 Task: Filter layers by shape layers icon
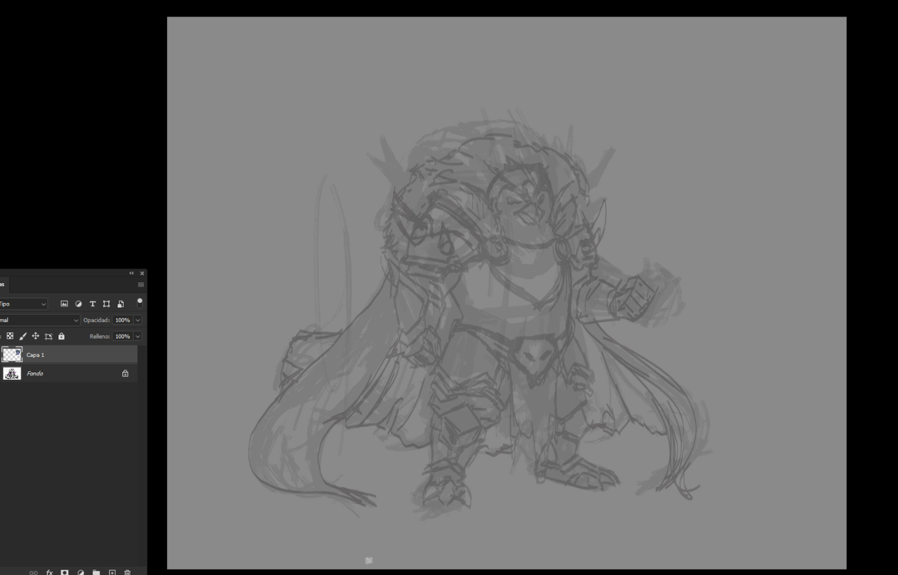pyautogui.click(x=106, y=304)
